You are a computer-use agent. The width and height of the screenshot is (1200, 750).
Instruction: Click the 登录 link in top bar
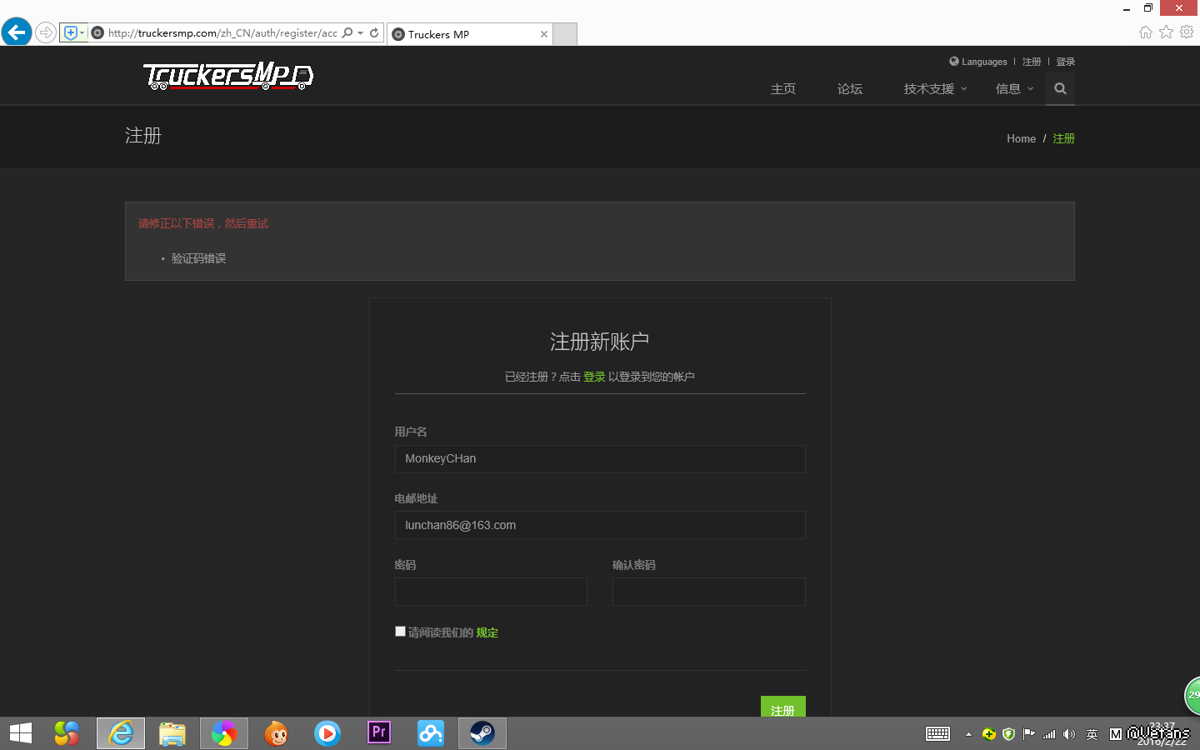coord(1066,62)
